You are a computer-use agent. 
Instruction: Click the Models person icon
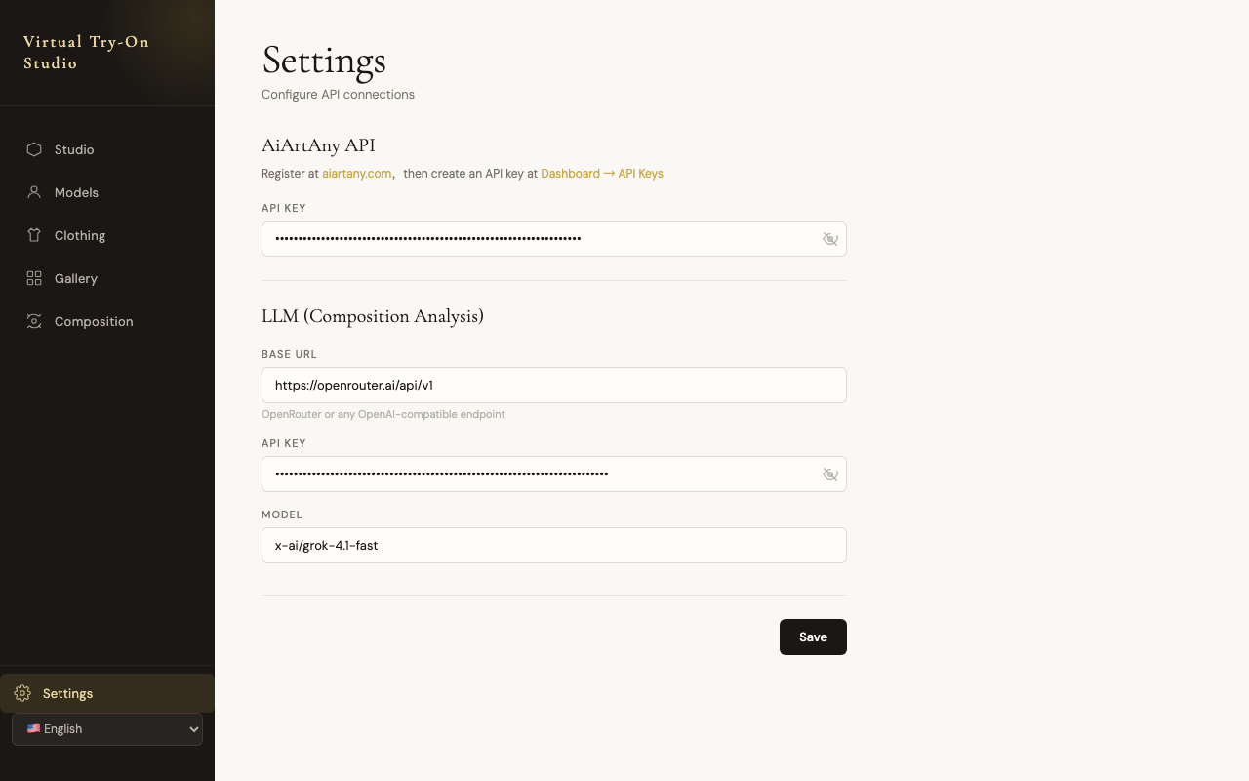tap(34, 192)
